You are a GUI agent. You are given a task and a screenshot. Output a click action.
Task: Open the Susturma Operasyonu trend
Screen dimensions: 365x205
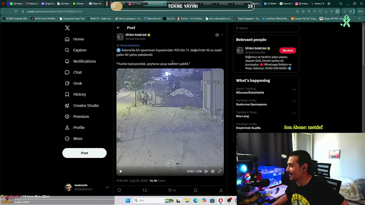251,104
